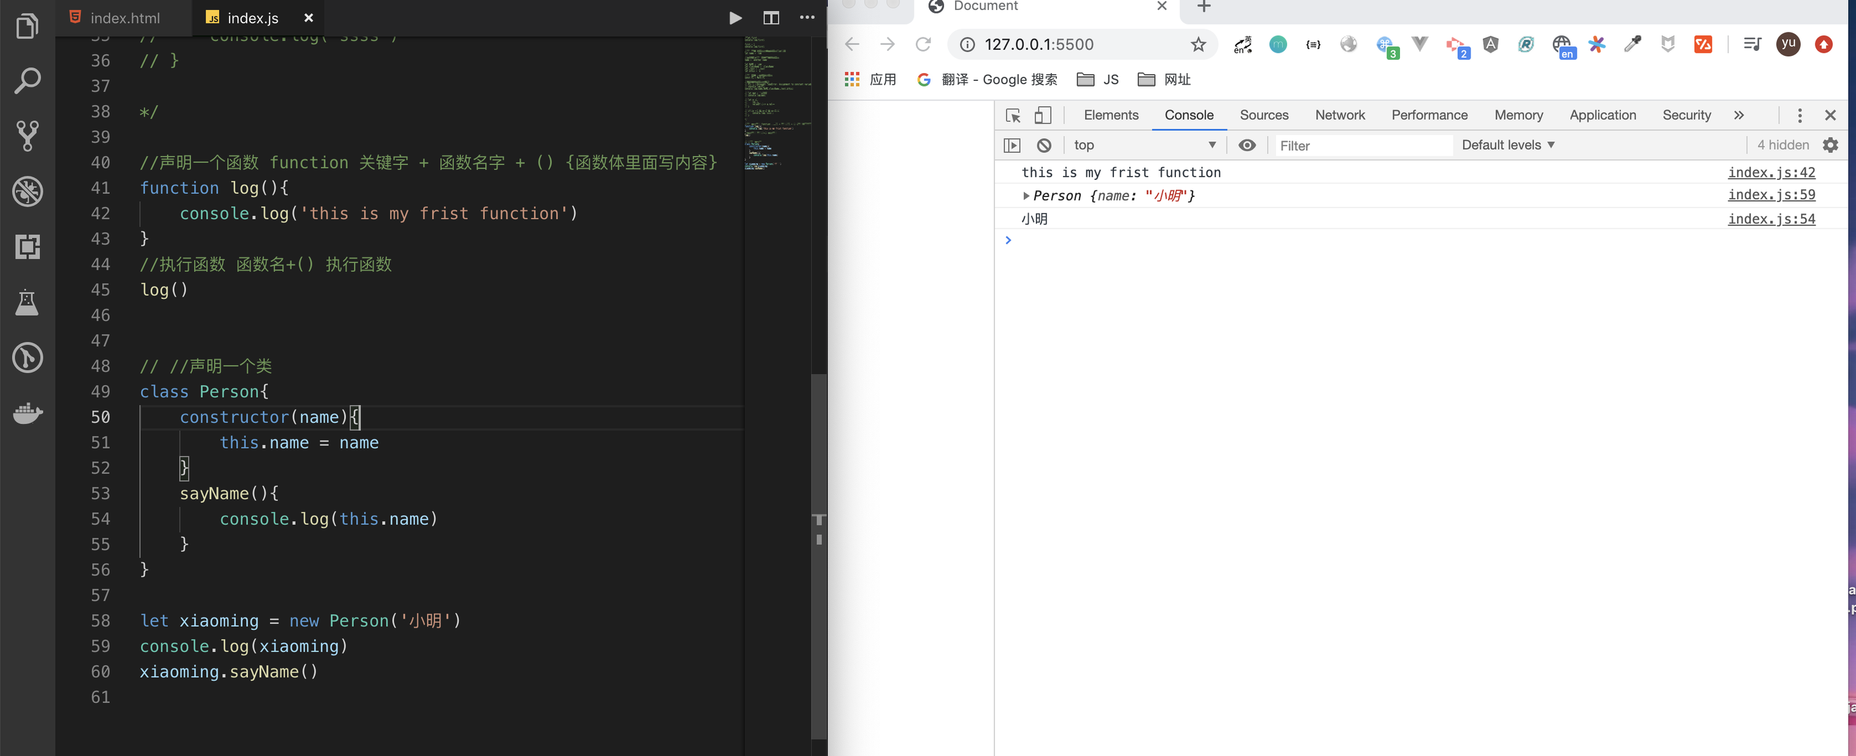The width and height of the screenshot is (1856, 756).
Task: Open the Debug bug icon in sidebar
Action: [x=28, y=191]
